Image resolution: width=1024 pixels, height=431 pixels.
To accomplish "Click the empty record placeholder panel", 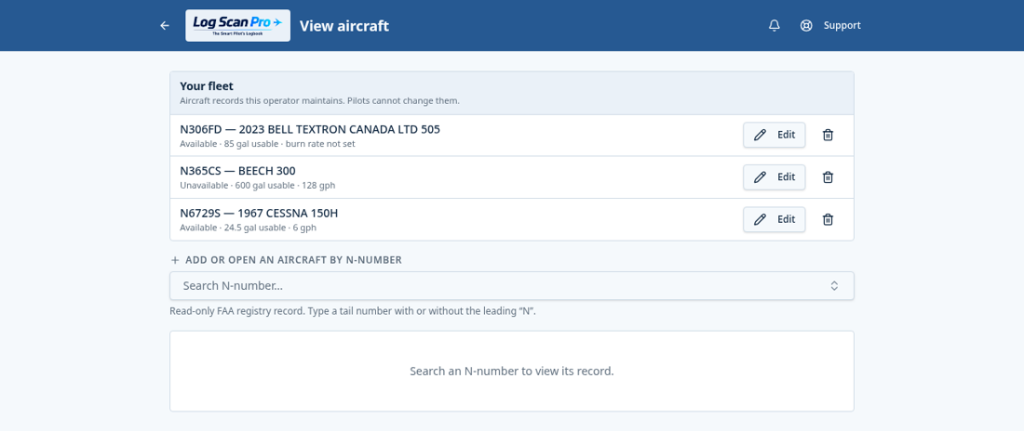I will tap(511, 371).
